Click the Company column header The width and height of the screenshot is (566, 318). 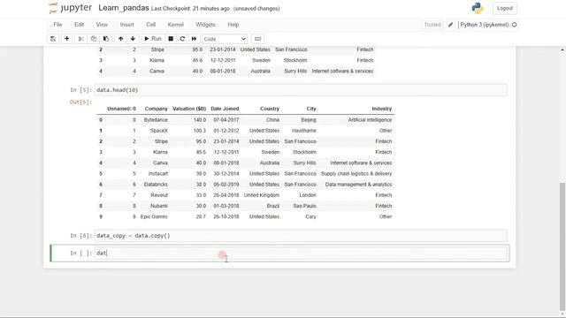[156, 109]
